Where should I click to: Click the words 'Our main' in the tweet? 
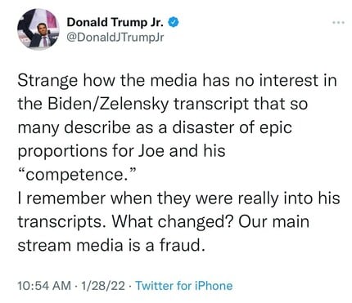[273, 221]
